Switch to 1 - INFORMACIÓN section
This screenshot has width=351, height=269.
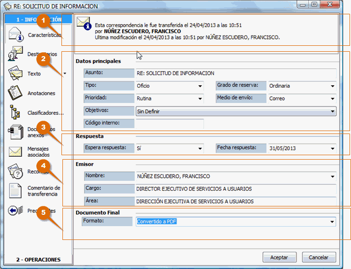tap(38, 19)
